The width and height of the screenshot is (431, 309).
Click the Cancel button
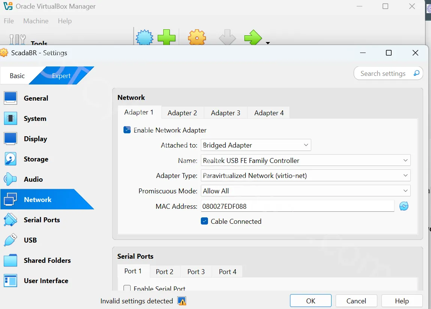[x=356, y=301]
